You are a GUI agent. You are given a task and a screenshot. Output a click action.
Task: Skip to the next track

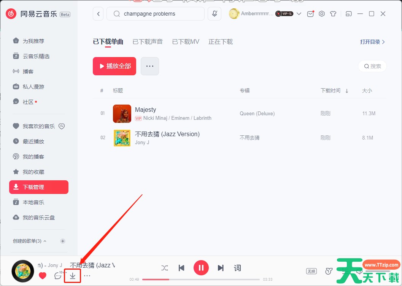[x=221, y=268]
